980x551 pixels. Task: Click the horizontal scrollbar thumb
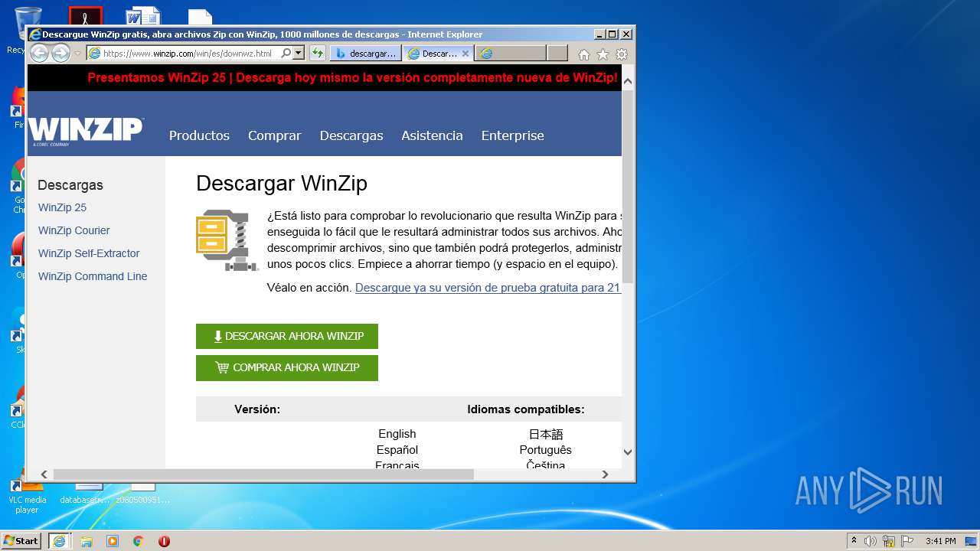[x=263, y=474]
